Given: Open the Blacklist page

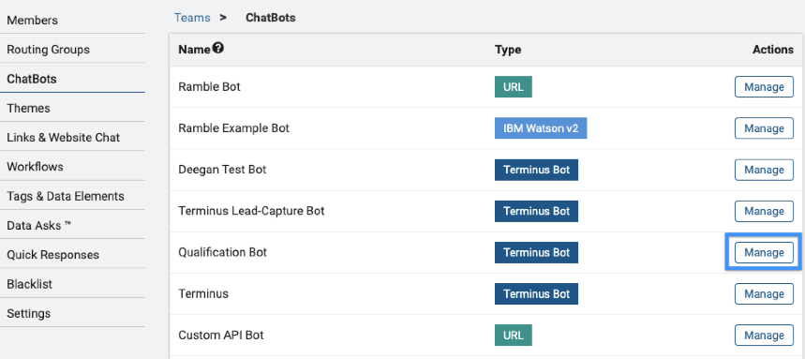Looking at the screenshot, I should (x=29, y=284).
